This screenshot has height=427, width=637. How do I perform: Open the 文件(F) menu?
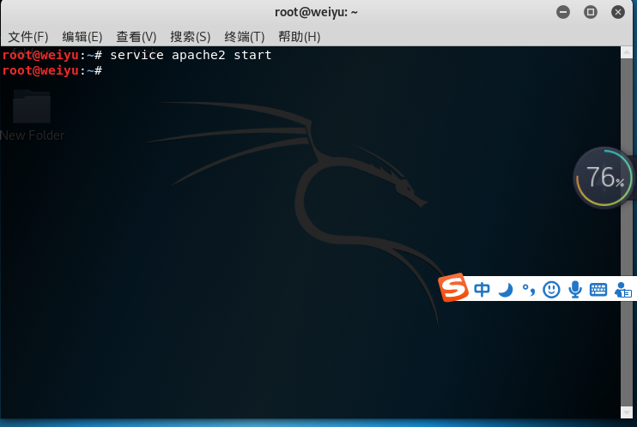coord(28,37)
